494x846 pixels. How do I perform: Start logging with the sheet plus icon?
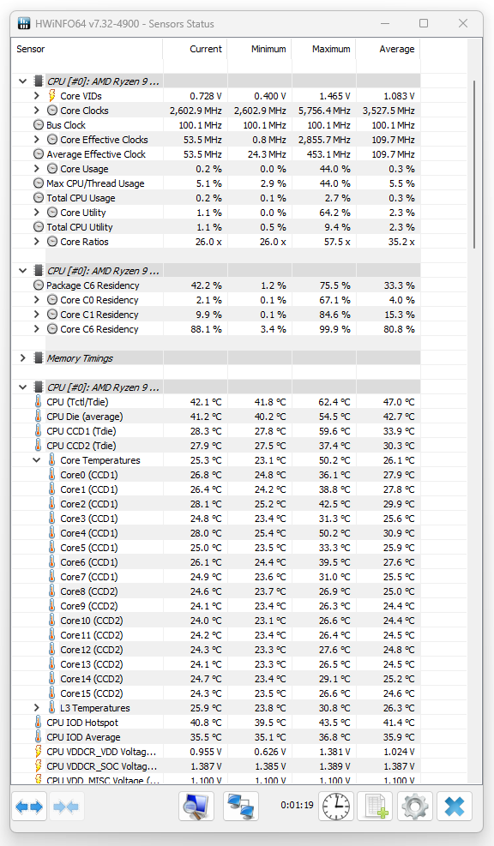click(376, 806)
